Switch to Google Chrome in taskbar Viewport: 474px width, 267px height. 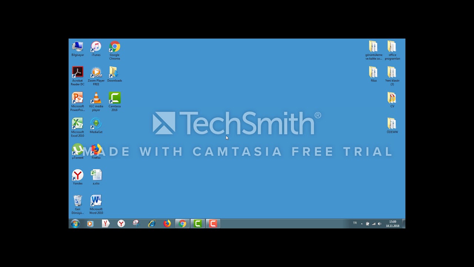tap(183, 224)
